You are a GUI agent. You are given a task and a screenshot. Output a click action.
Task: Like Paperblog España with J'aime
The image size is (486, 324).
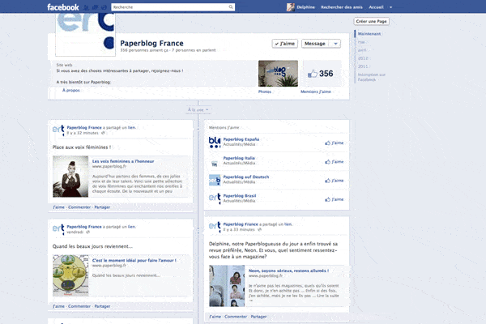pos(334,143)
